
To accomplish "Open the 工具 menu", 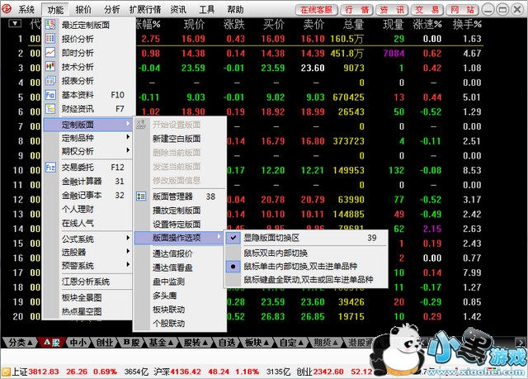I will [x=207, y=9].
